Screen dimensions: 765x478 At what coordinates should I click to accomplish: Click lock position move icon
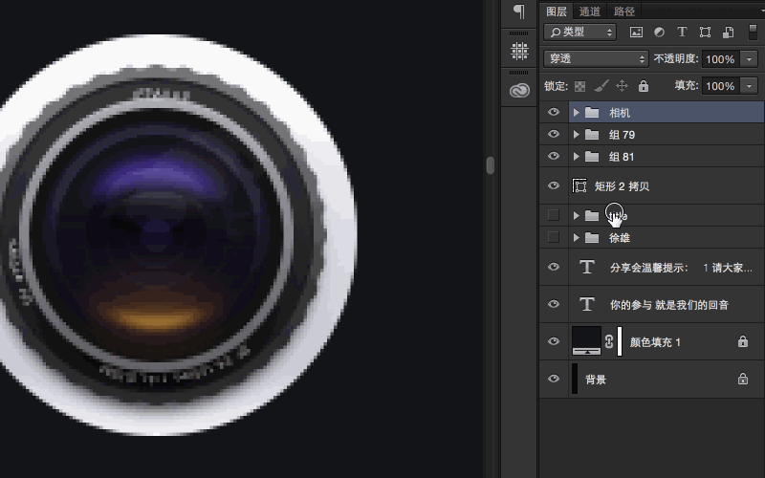click(x=622, y=86)
